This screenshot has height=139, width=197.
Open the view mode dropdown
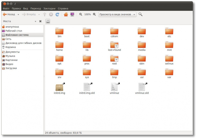117,14
